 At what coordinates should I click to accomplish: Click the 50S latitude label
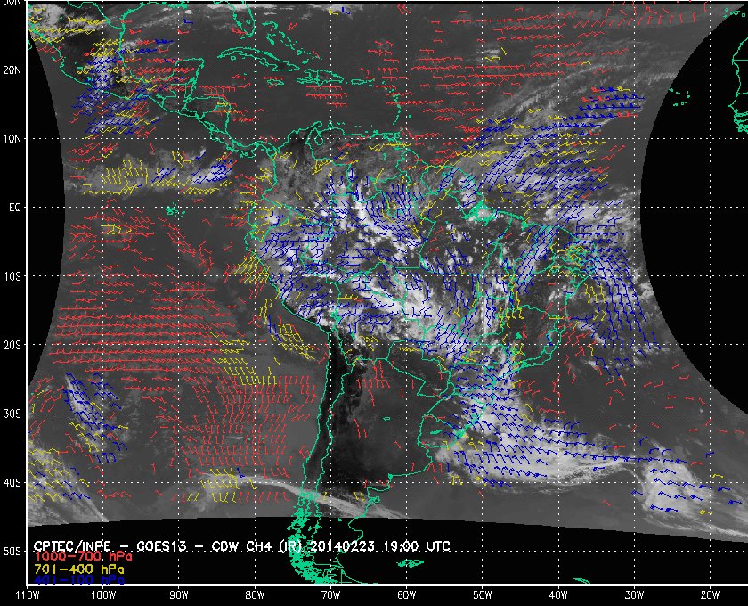12,552
